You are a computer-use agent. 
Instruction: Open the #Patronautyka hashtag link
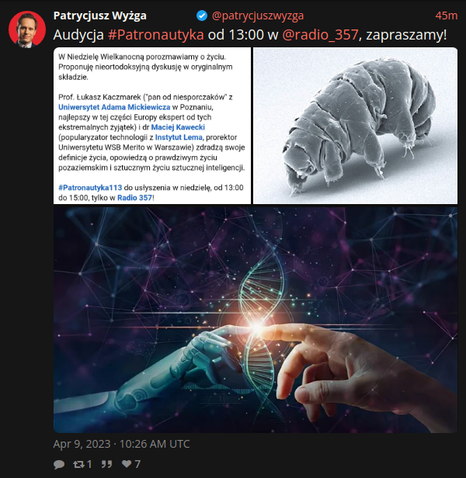156,35
